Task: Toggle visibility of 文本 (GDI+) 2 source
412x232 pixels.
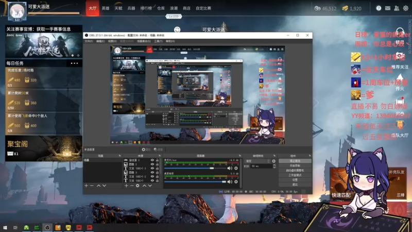Action: click(152, 176)
